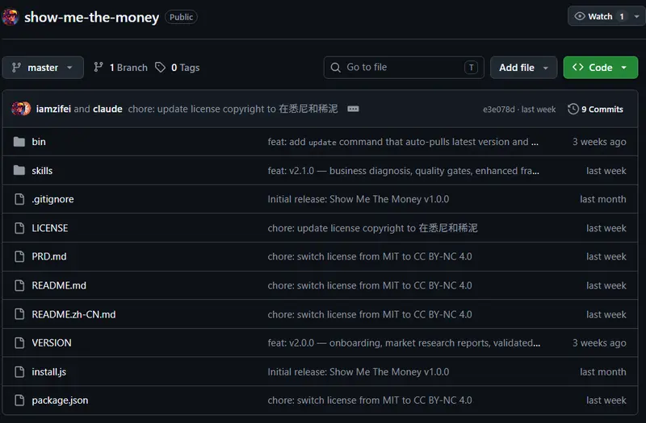Image resolution: width=646 pixels, height=423 pixels.
Task: Open install.js's Initial release commit message
Action: [x=359, y=372]
